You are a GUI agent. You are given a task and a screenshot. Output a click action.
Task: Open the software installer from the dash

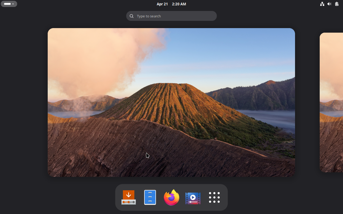pos(129,197)
